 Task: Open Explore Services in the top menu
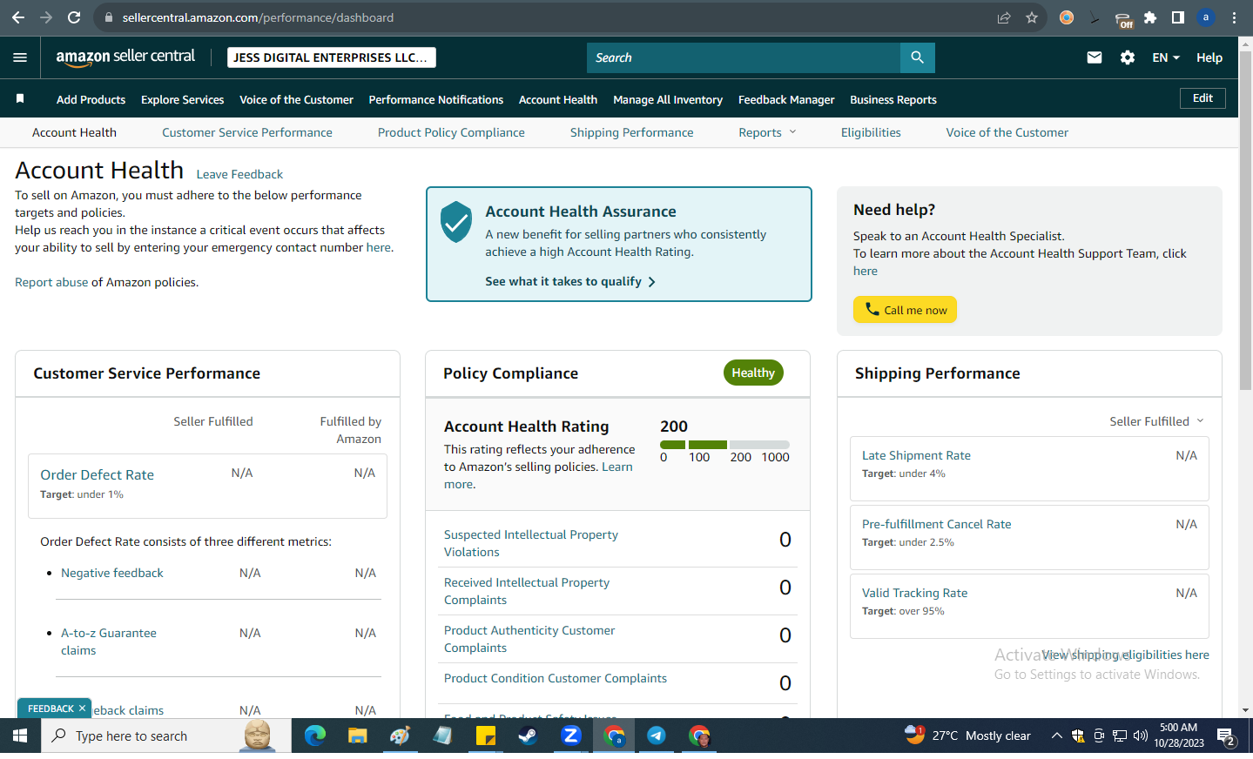click(183, 100)
